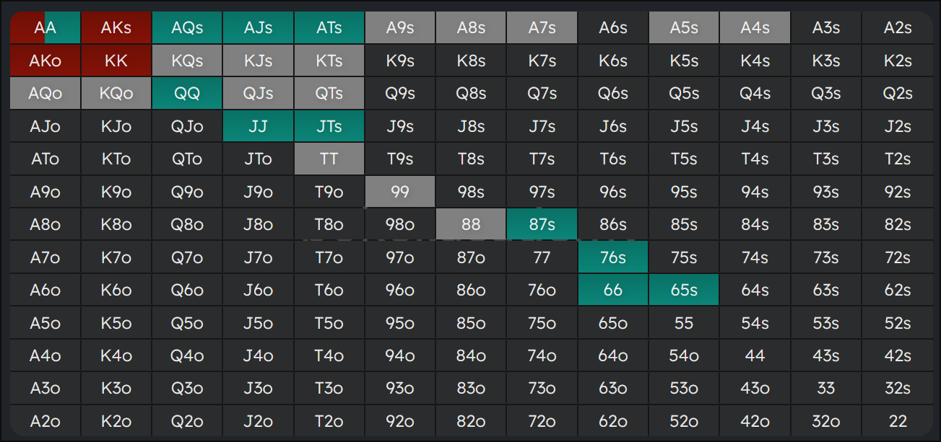The height and width of the screenshot is (442, 941).
Task: Toggle the unselected 77 pocket pair
Action: click(x=542, y=257)
